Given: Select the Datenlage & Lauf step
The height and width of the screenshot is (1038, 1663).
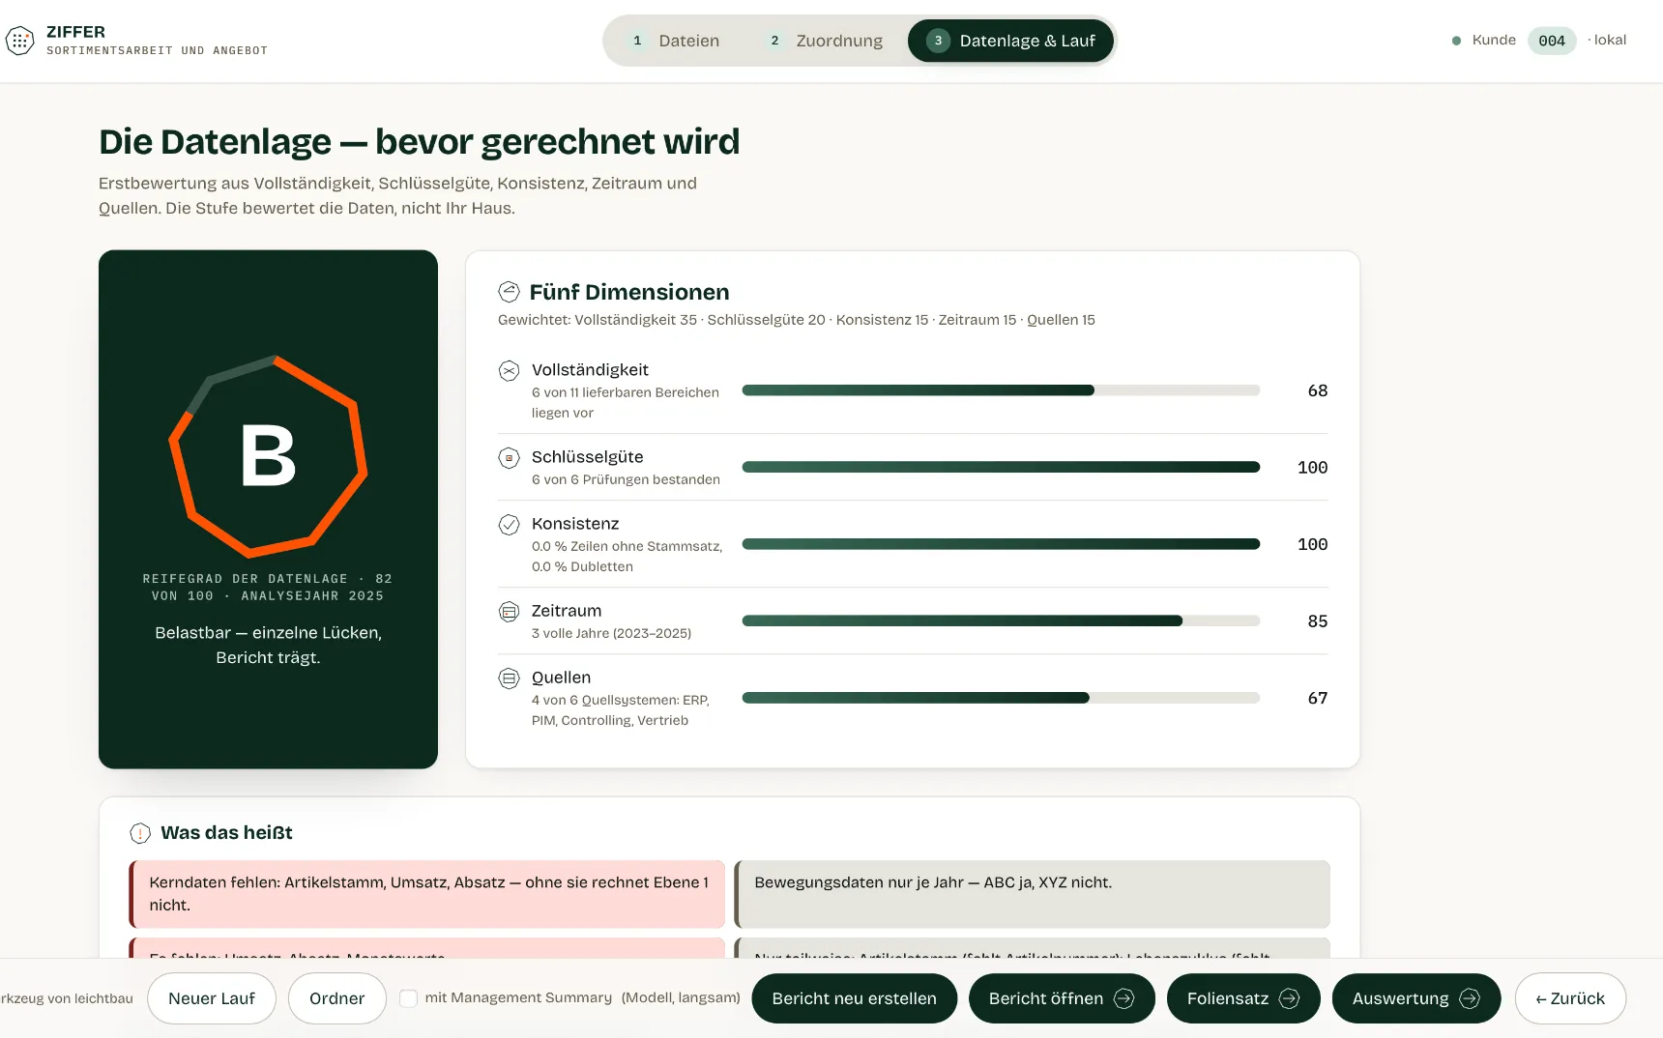Looking at the screenshot, I should [x=1010, y=41].
